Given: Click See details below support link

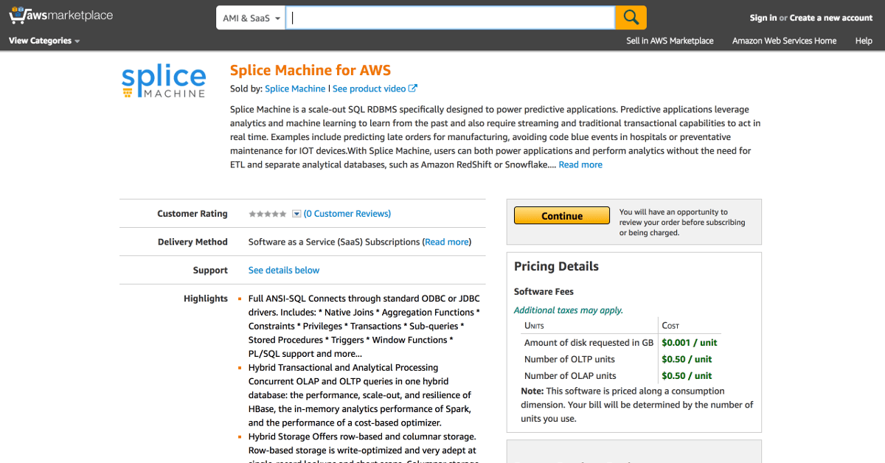Looking at the screenshot, I should pyautogui.click(x=284, y=271).
